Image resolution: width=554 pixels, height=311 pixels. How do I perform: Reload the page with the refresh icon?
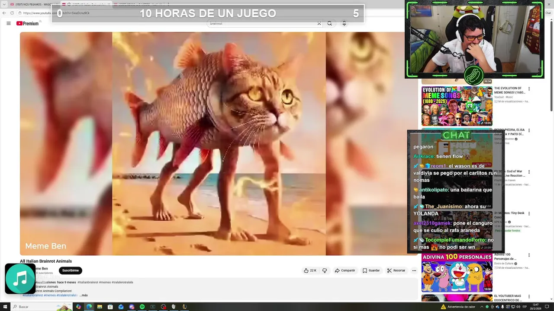tap(12, 13)
